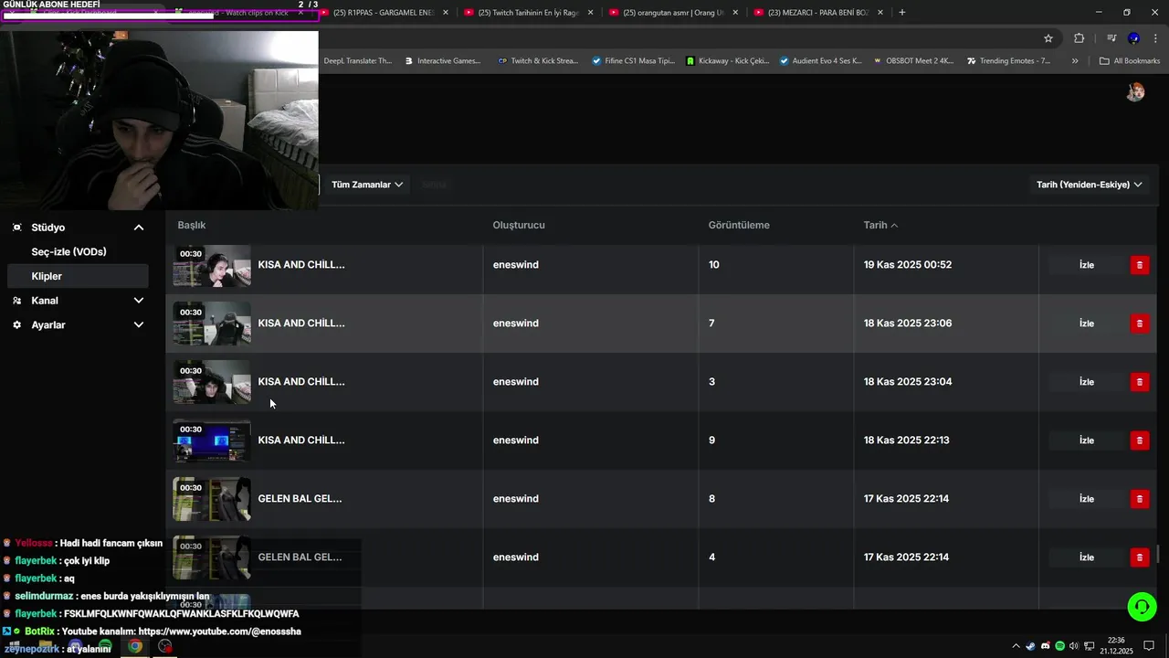The image size is (1169, 658).
Task: Open thumbnail of clip with 10 views
Action: (x=212, y=266)
